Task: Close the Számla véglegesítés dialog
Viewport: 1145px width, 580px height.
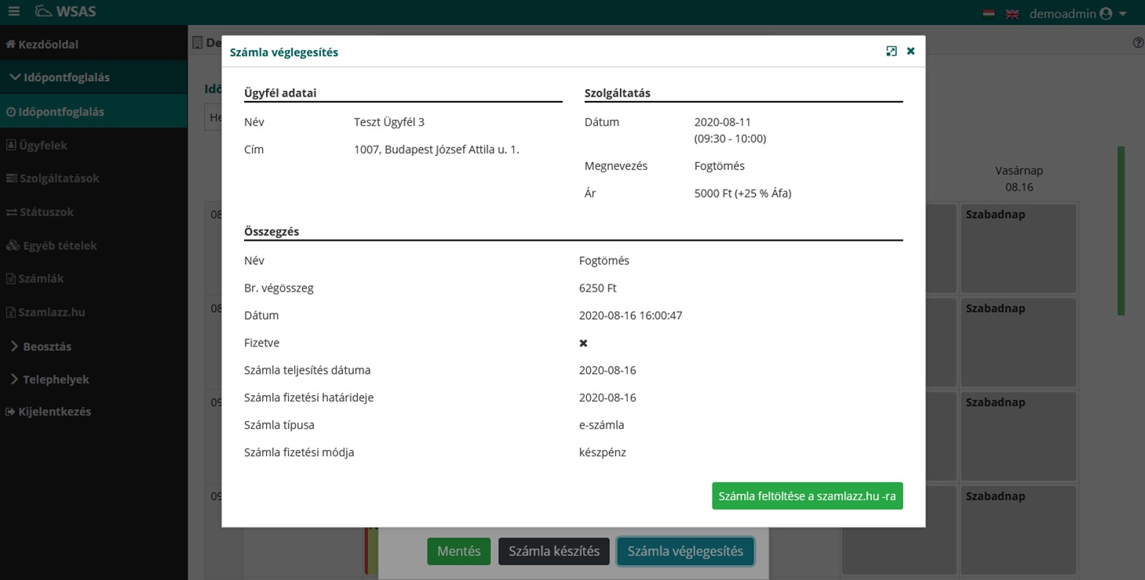Action: 911,51
